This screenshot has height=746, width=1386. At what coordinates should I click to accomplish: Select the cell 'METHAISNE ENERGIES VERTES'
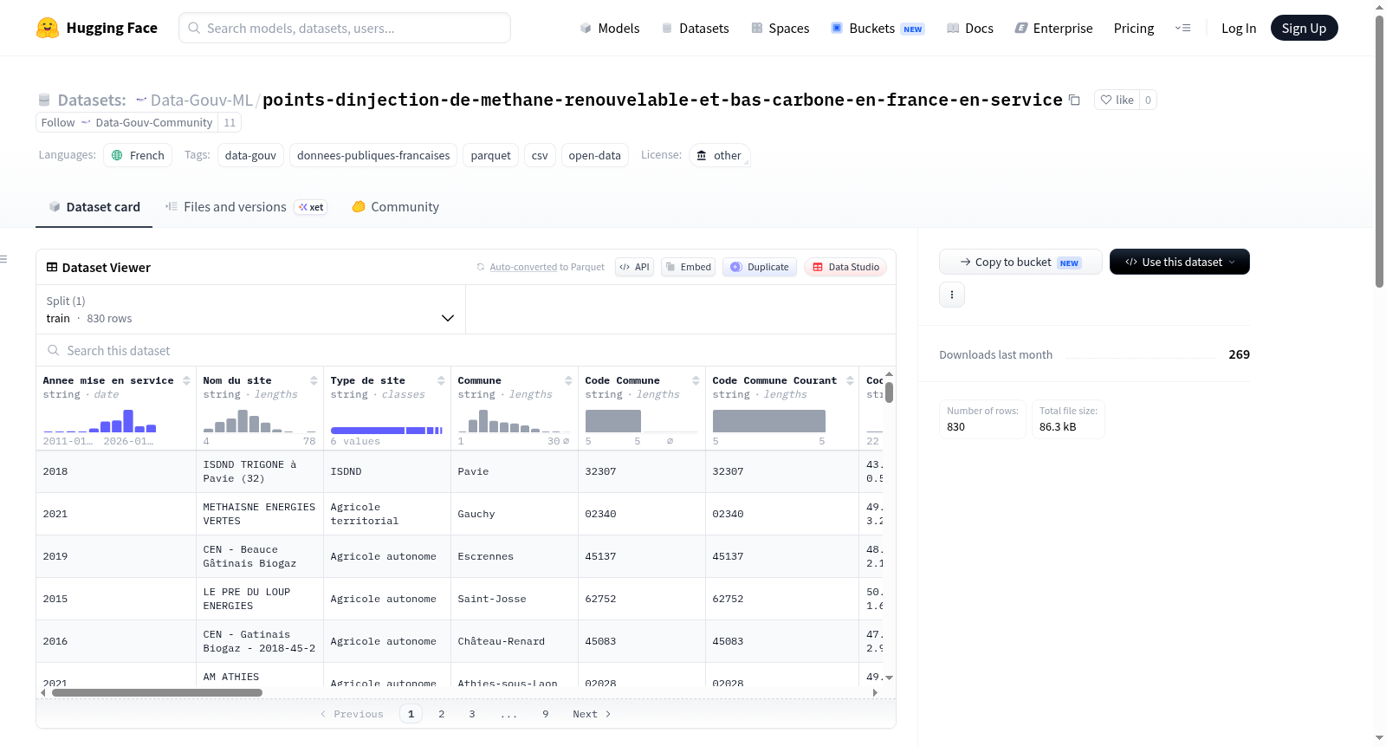point(259,514)
